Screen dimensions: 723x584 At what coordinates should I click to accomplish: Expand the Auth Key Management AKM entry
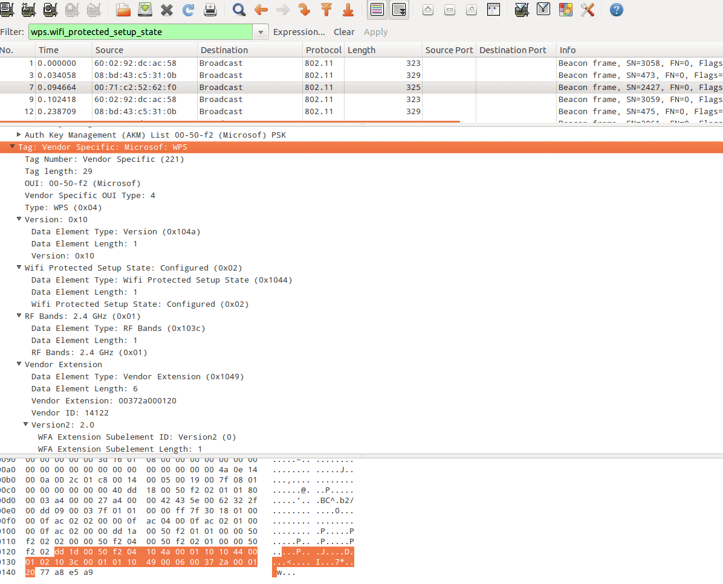pyautogui.click(x=18, y=135)
